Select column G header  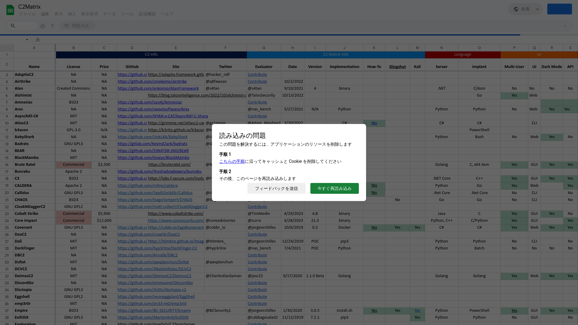click(x=264, y=48)
